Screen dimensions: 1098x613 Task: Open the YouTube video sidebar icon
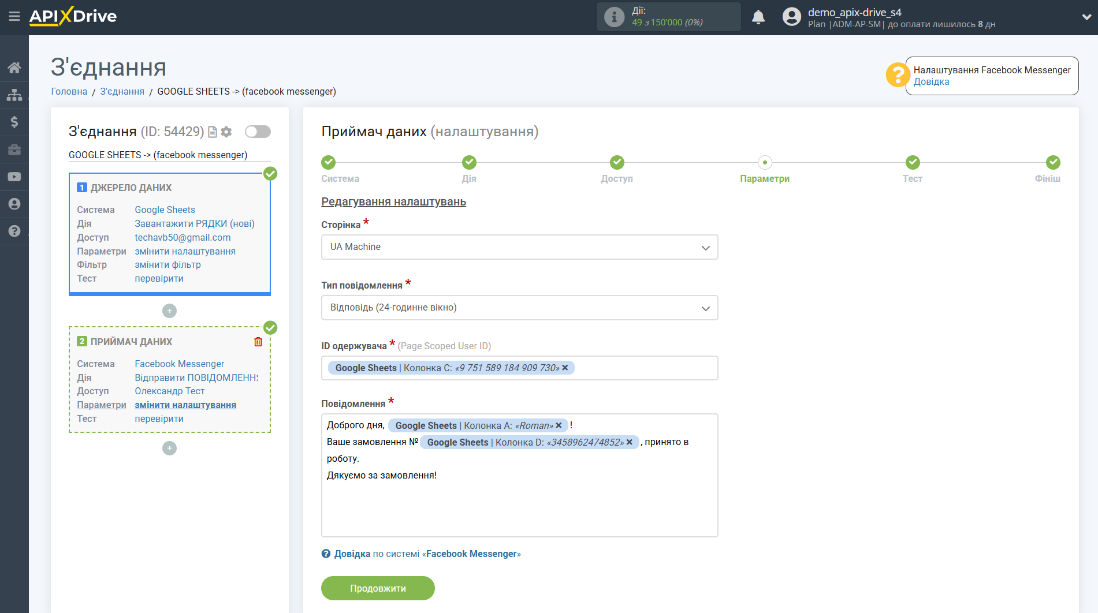tap(14, 177)
